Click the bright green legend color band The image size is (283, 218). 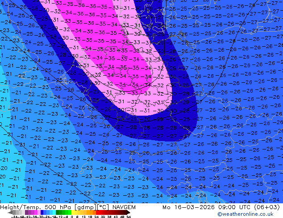70,213
